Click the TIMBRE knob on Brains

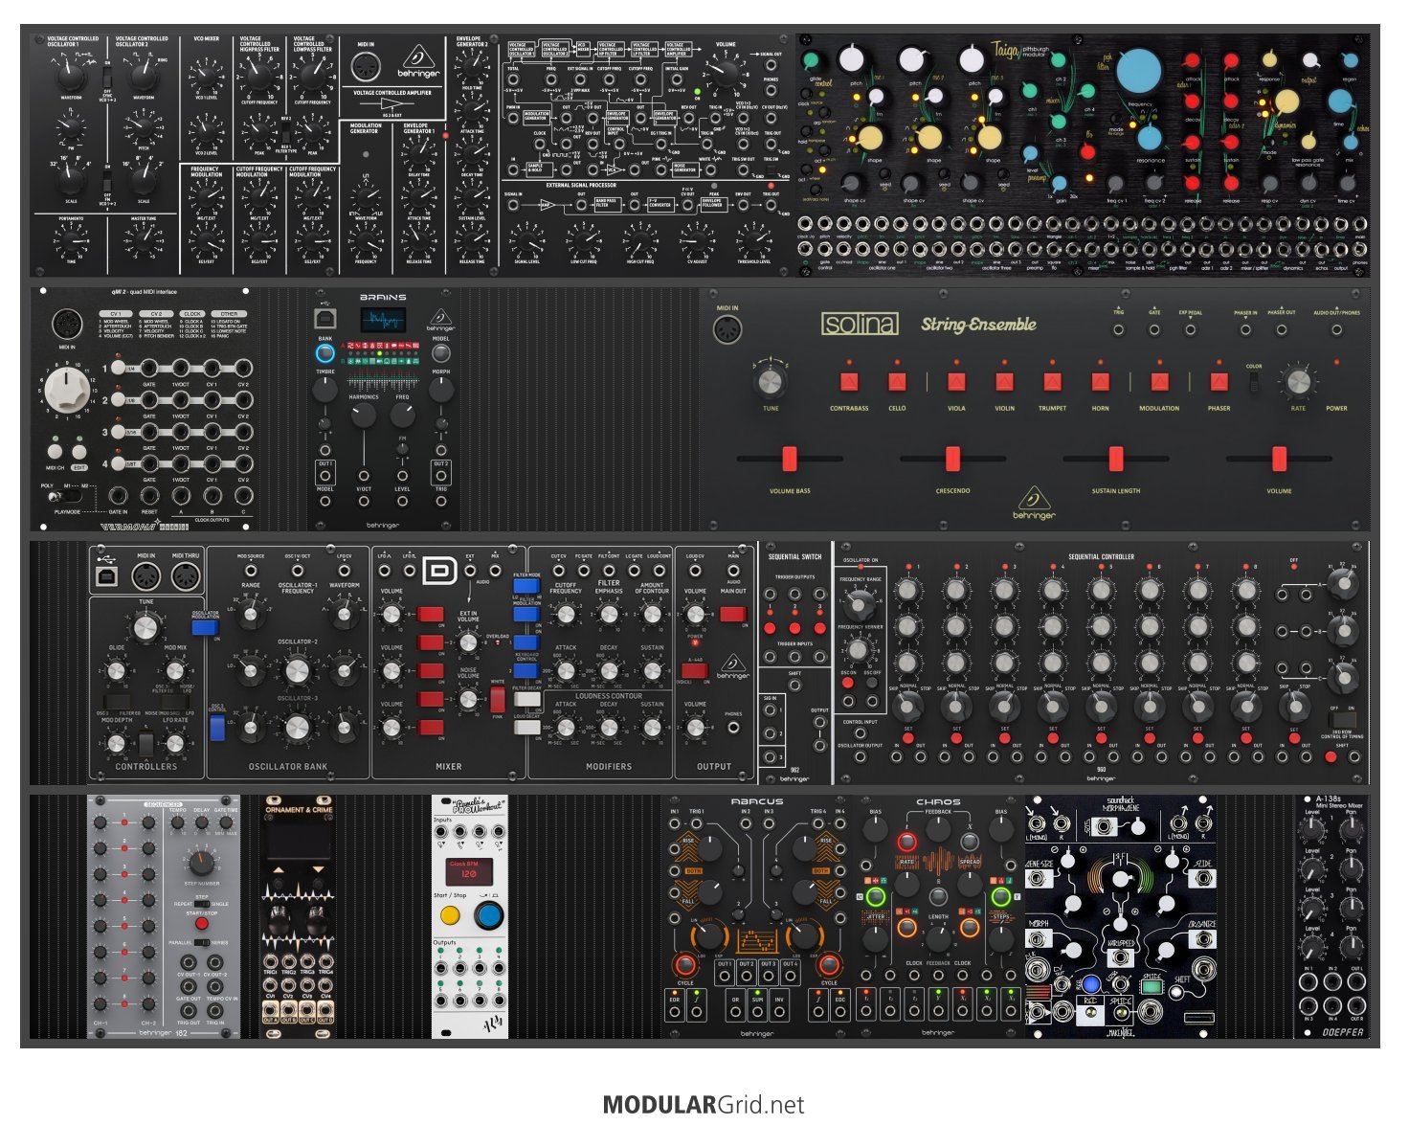[x=325, y=390]
